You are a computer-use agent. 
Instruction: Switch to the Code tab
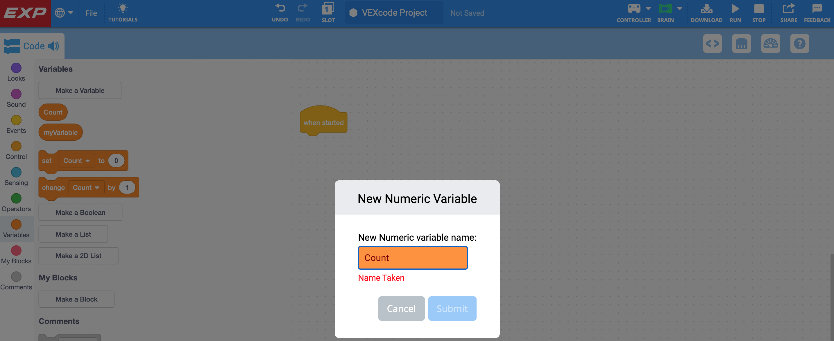point(34,46)
